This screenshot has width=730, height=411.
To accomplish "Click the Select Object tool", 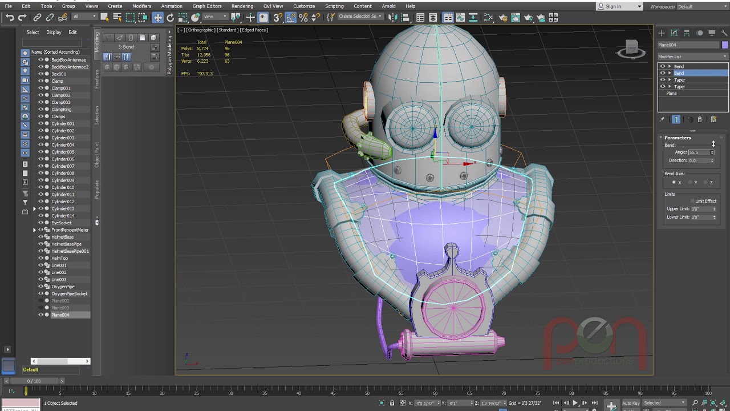I will pyautogui.click(x=104, y=17).
